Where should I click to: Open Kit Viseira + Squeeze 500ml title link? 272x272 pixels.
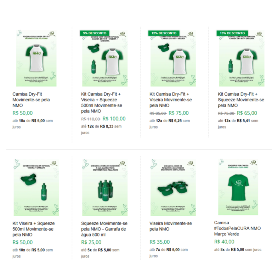click(33, 229)
